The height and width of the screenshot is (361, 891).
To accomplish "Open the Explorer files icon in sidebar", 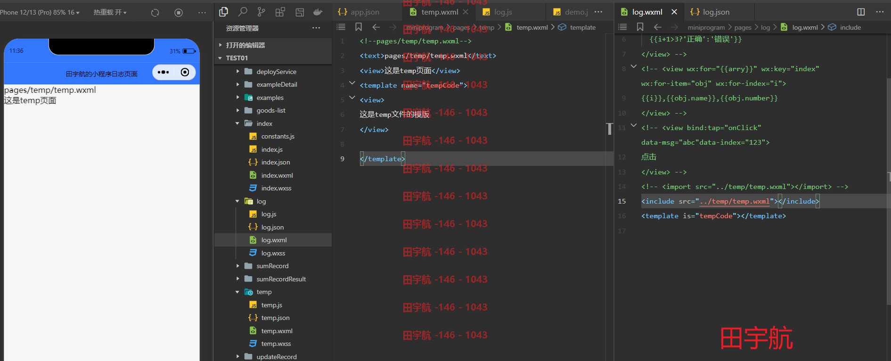I will tap(224, 12).
